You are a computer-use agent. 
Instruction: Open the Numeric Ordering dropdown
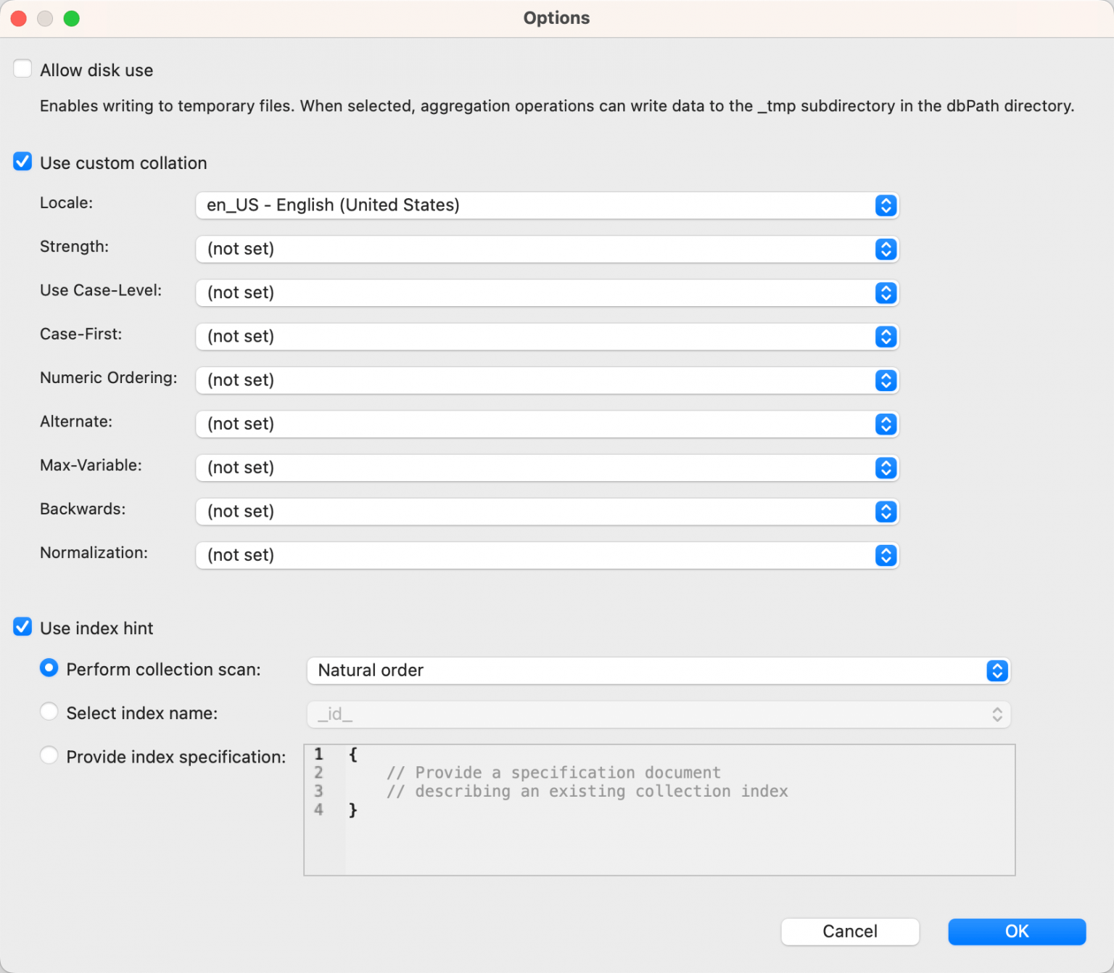[x=547, y=380]
